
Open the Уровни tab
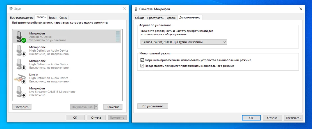[x=171, y=18]
